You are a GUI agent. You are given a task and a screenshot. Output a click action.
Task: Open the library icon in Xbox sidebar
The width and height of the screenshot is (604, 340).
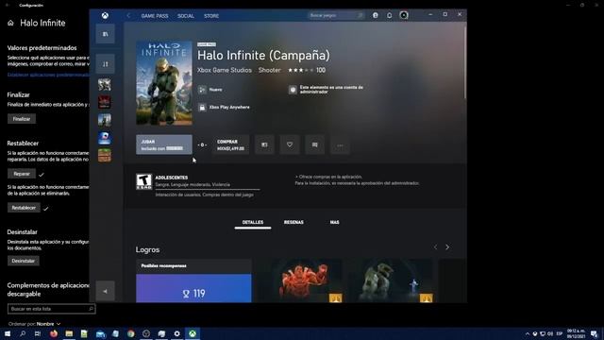pos(105,34)
